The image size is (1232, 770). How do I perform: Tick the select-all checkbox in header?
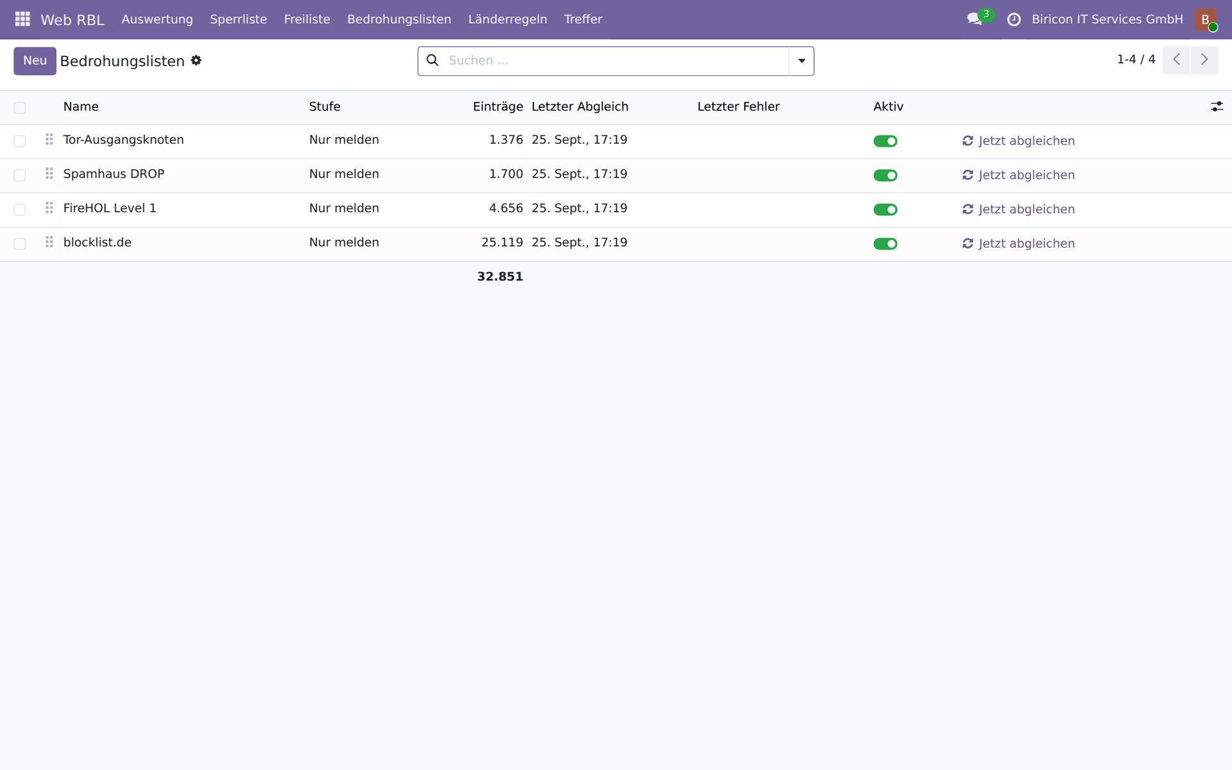pyautogui.click(x=20, y=108)
